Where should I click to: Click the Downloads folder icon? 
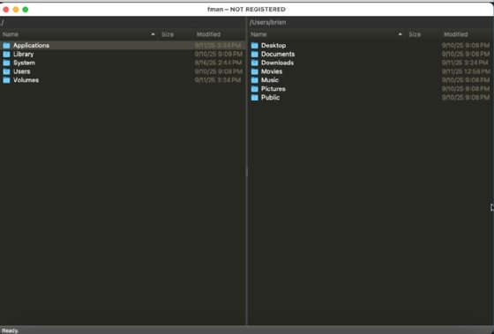click(x=255, y=63)
